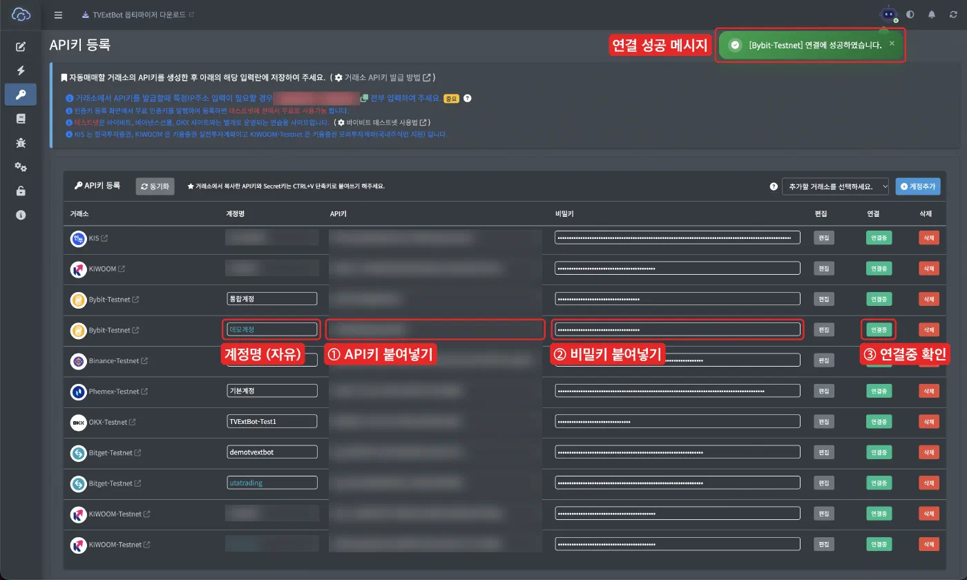Click the utatrading account name field

point(272,483)
